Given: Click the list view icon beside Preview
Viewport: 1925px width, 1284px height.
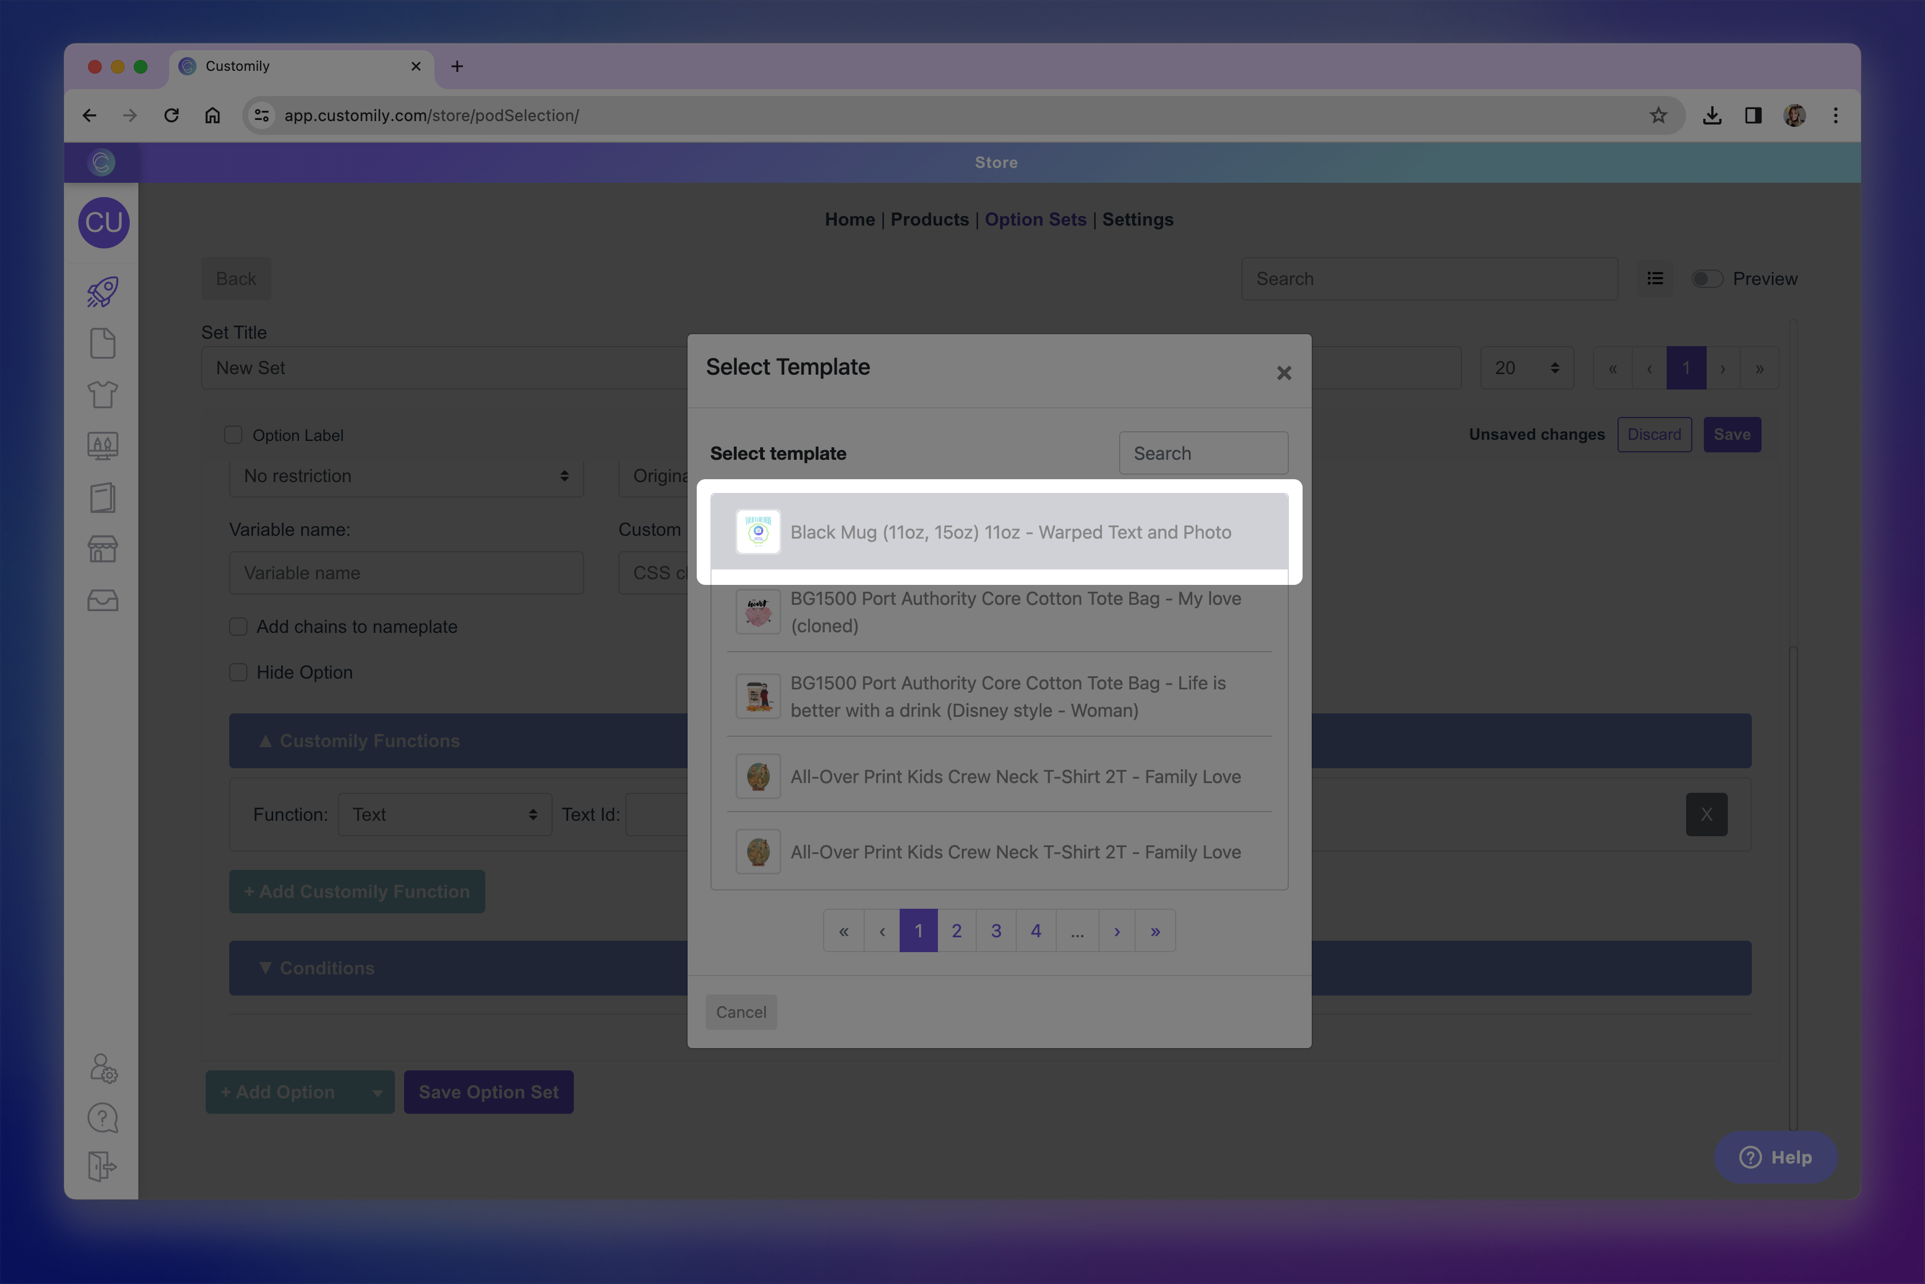Looking at the screenshot, I should (x=1655, y=278).
